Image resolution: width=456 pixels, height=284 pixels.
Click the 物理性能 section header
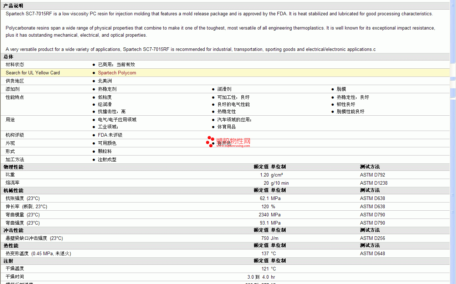pos(14,167)
